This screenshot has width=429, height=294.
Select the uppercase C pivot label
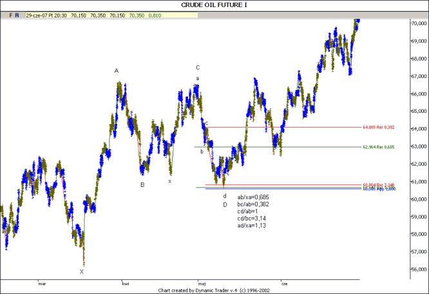[x=198, y=67]
